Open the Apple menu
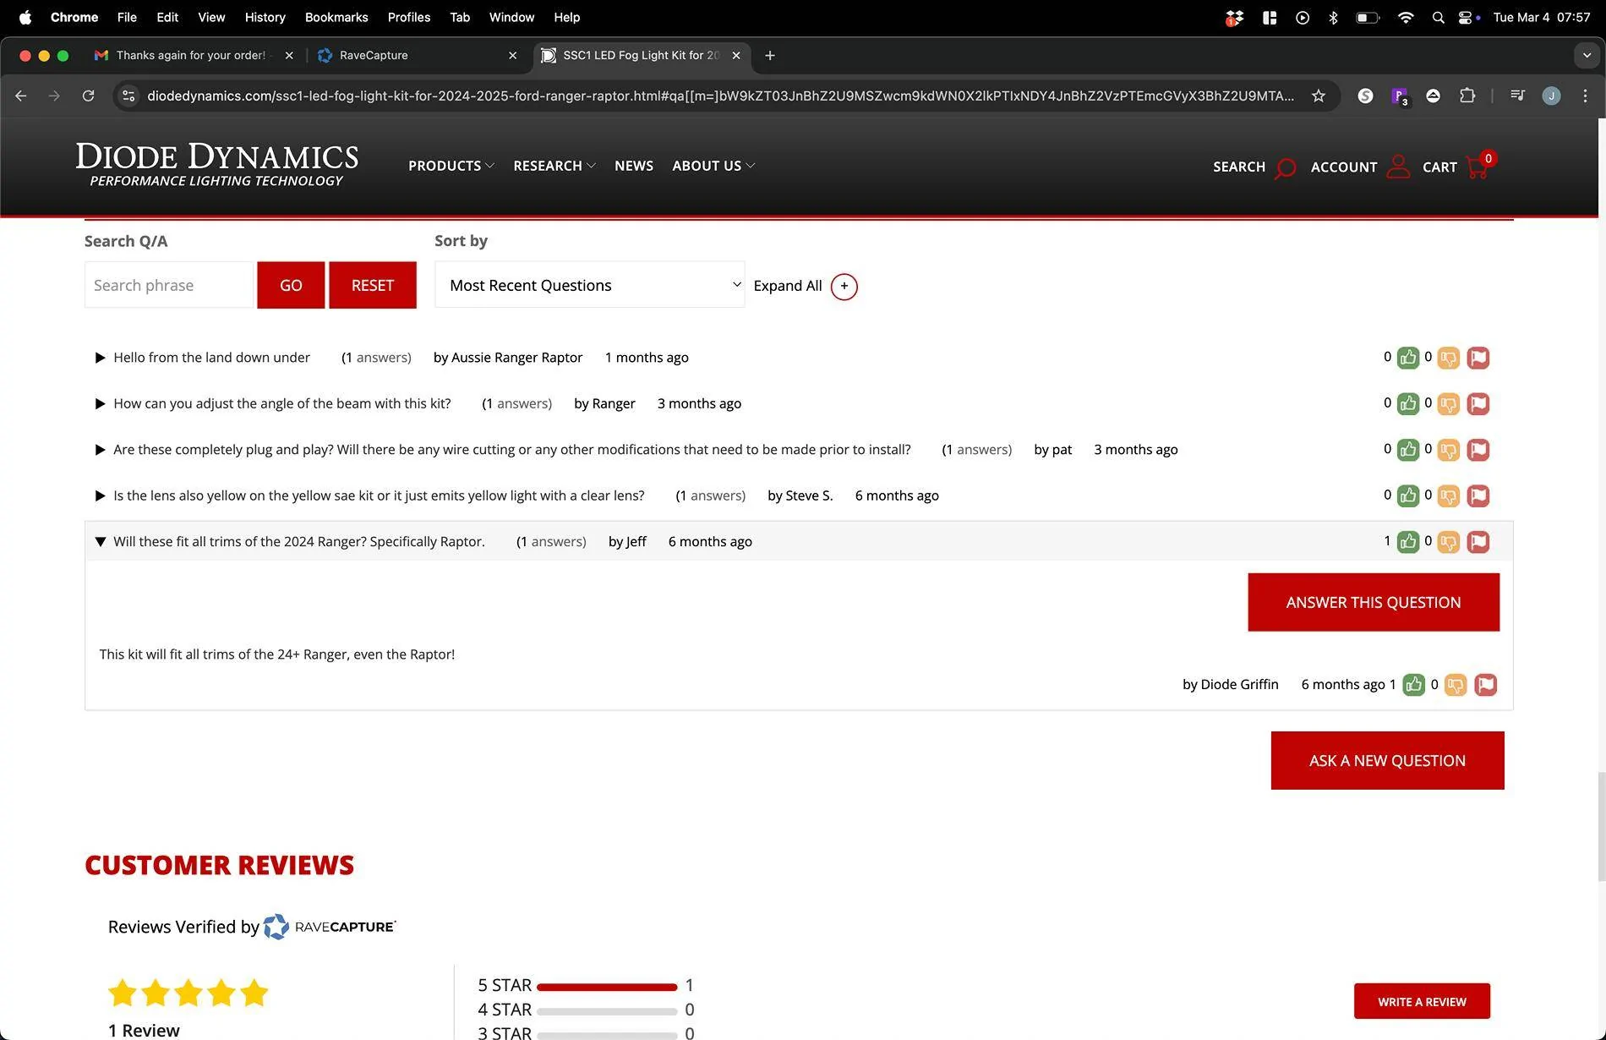Viewport: 1606px width, 1040px height. (25, 17)
